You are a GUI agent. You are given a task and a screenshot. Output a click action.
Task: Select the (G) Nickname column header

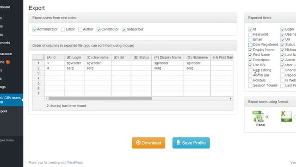[x=197, y=58]
